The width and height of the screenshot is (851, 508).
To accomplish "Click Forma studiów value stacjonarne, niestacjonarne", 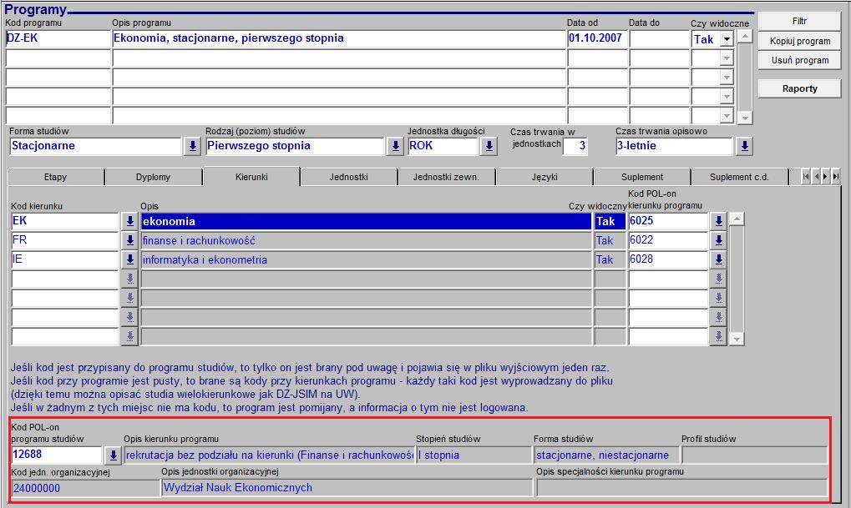I will coord(607,455).
